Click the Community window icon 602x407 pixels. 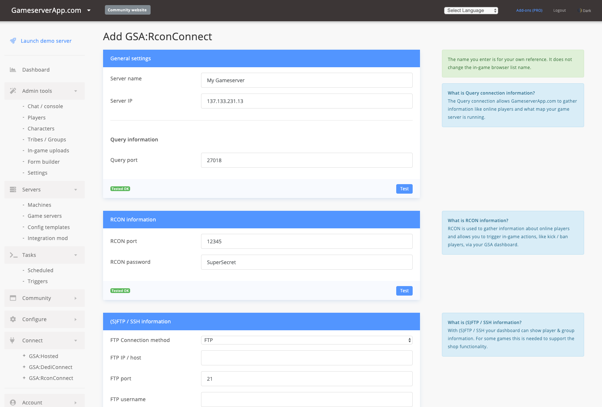[x=13, y=298]
